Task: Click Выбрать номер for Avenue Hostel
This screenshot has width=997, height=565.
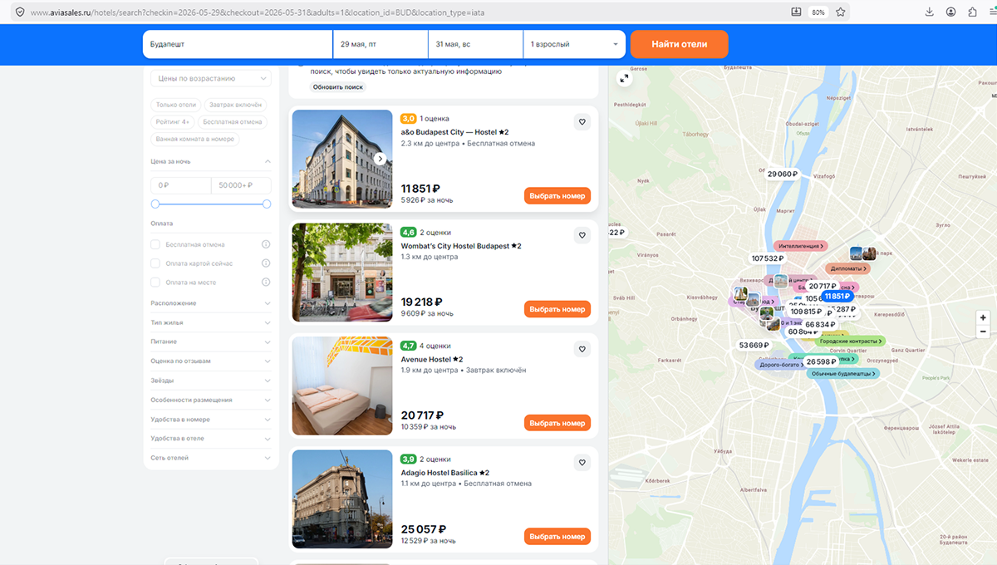Action: (x=557, y=423)
